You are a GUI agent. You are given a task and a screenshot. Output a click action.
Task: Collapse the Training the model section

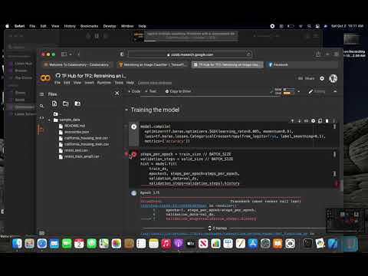click(127, 110)
